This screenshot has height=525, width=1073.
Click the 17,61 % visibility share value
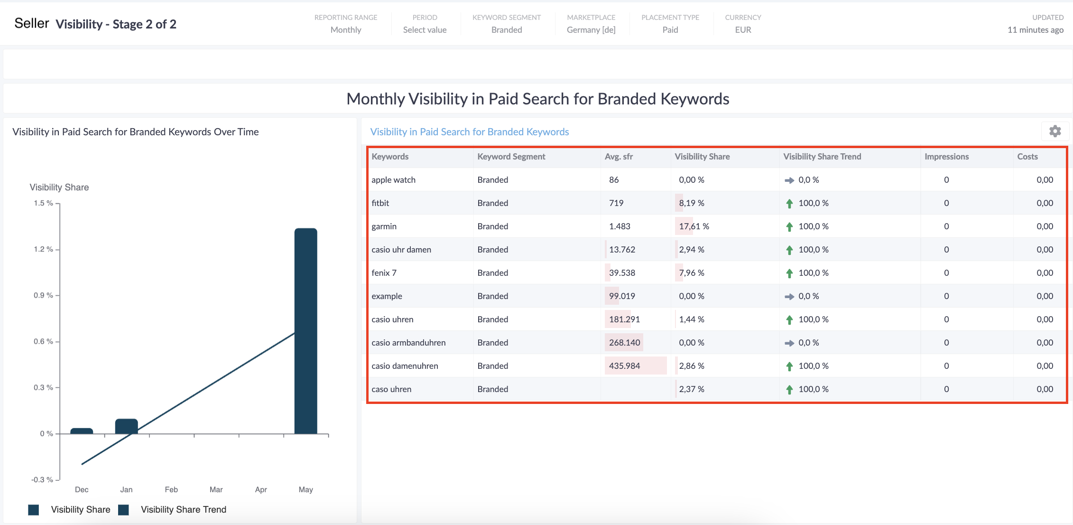pyautogui.click(x=694, y=226)
